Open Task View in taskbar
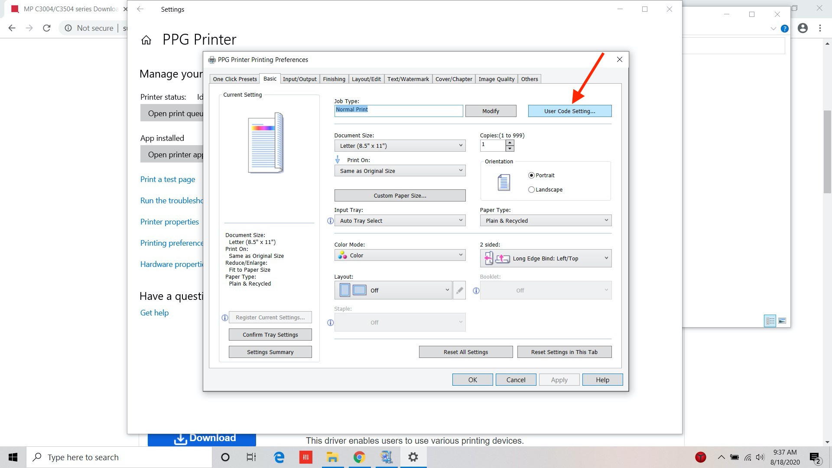832x468 pixels. point(251,457)
